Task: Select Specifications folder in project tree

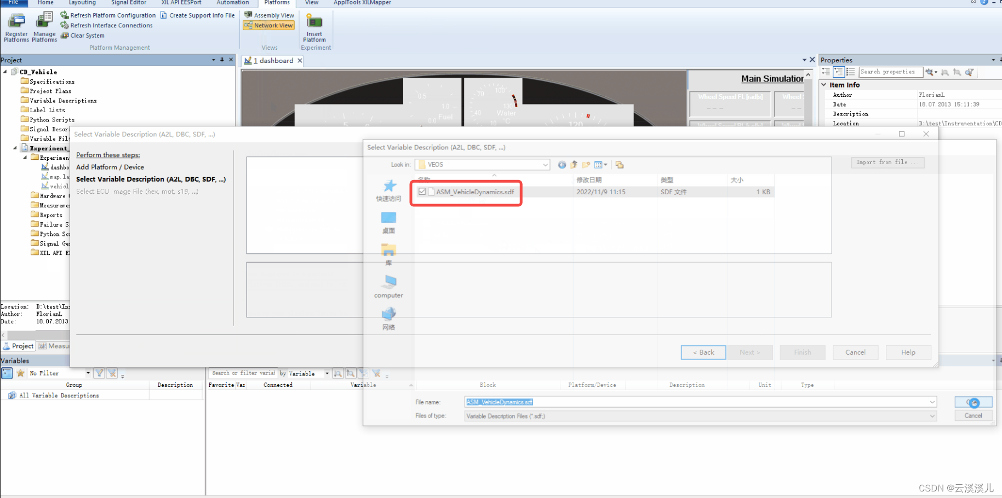Action: [x=52, y=82]
